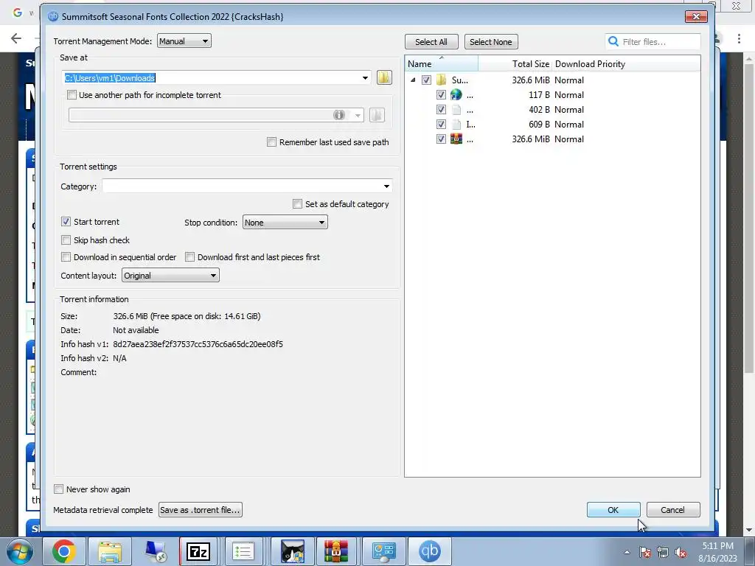The width and height of the screenshot is (755, 566).
Task: Select the WinRAR archive icon (326.6 MiB file)
Action: [x=456, y=139]
